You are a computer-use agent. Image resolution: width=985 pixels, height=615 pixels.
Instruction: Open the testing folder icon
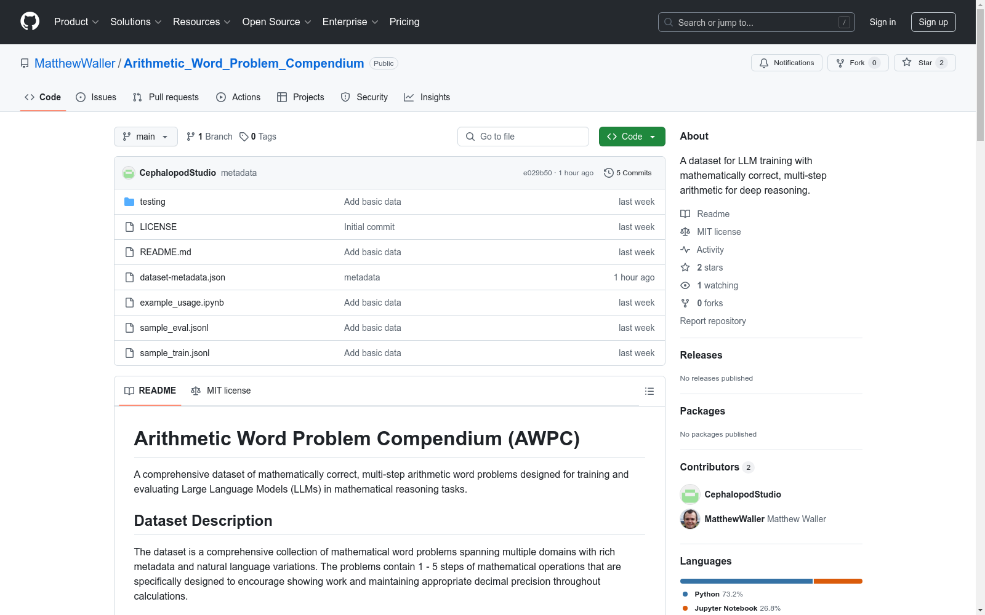(x=129, y=202)
